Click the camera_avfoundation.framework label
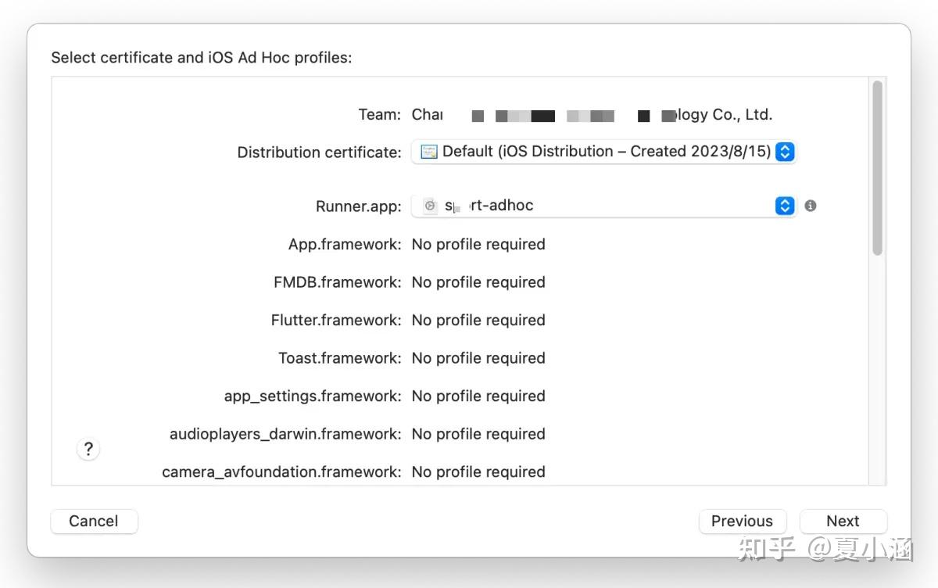Screen dimensions: 938x588 point(281,472)
